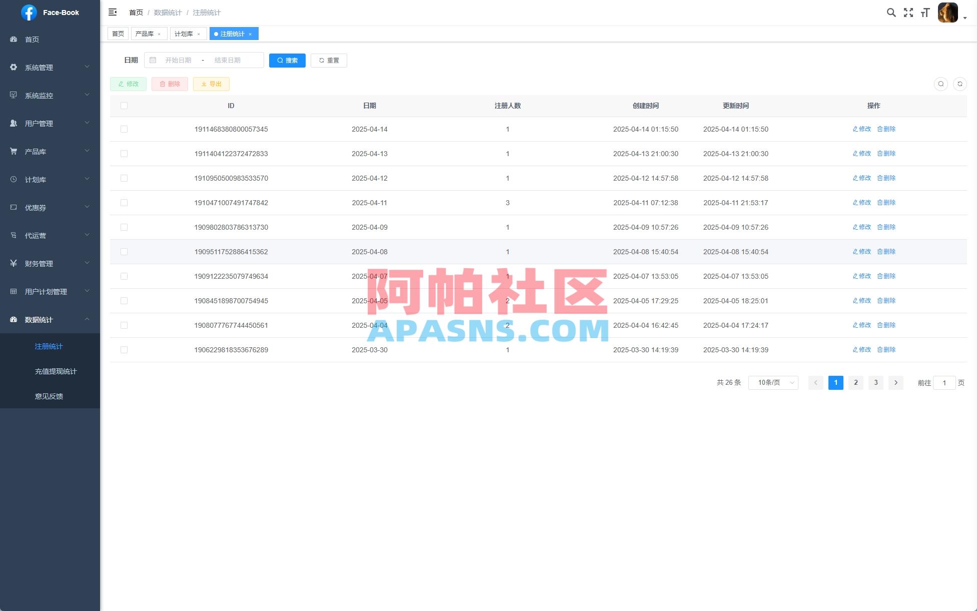
Task: Expand 用户管理 sidebar menu
Action: pos(50,123)
